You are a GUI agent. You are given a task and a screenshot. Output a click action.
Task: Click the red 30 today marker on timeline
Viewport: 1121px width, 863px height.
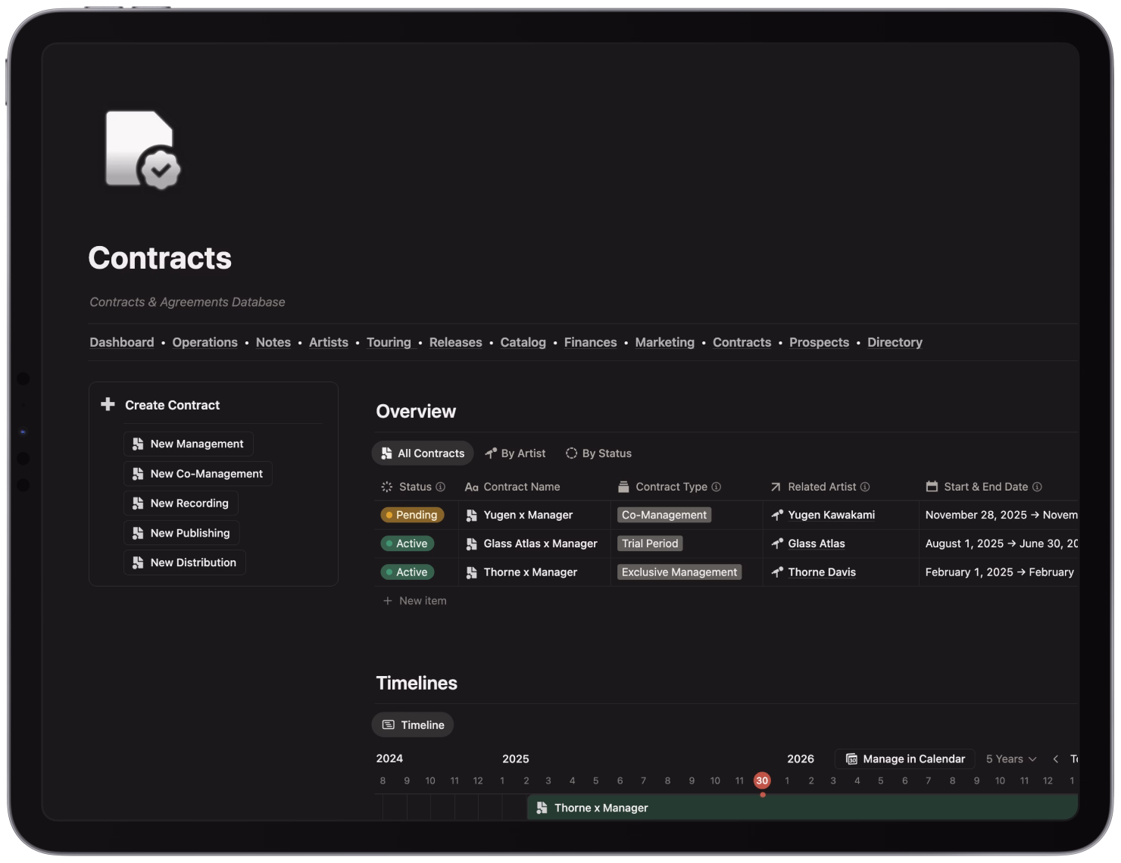click(x=762, y=780)
